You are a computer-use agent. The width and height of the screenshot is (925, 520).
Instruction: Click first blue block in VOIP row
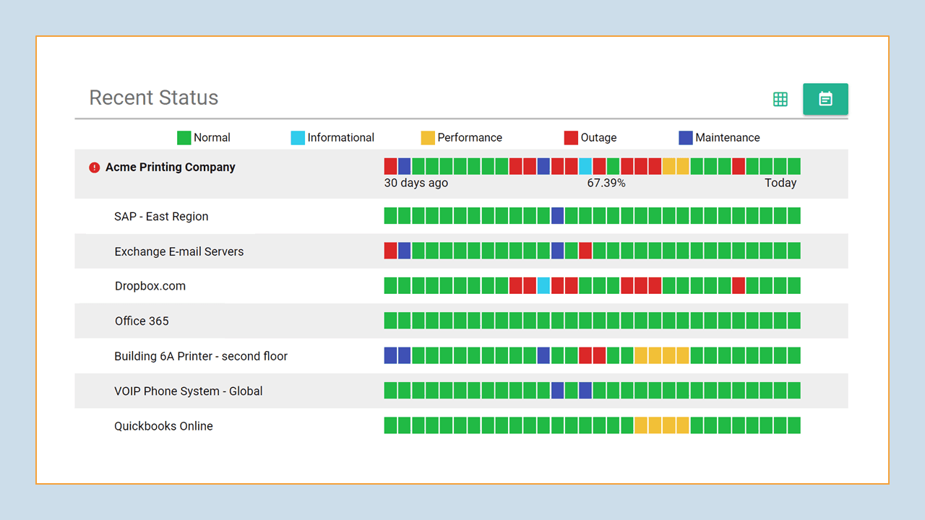pos(558,391)
